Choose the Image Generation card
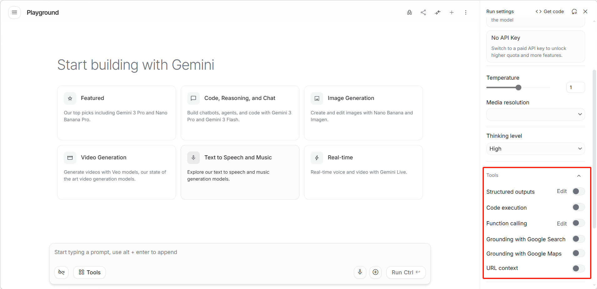597x289 pixels. coord(364,113)
